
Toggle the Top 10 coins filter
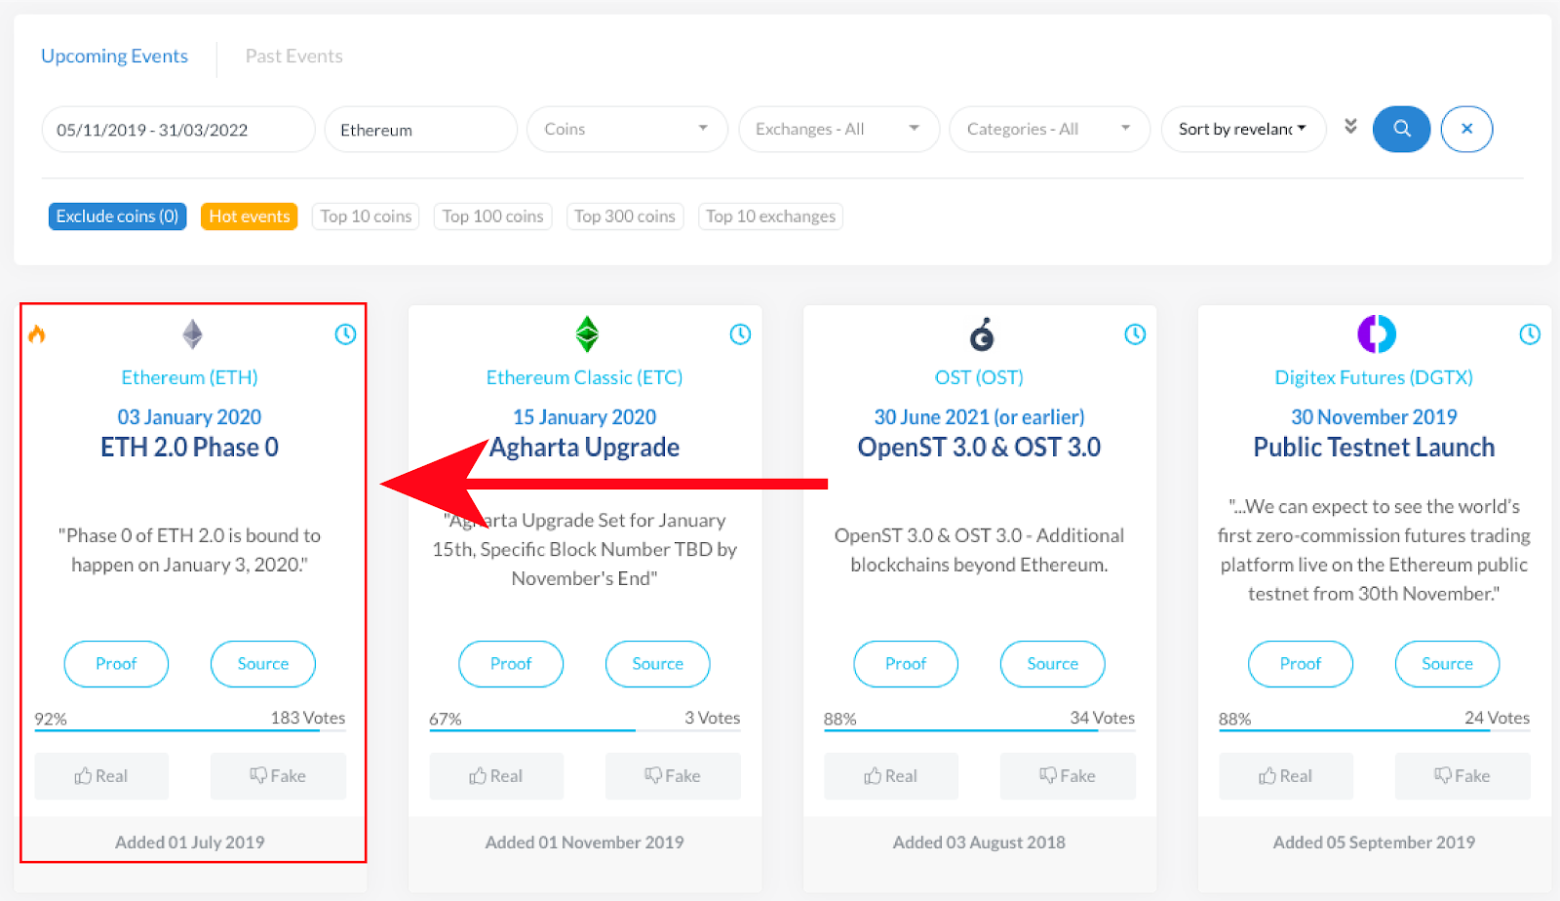point(366,216)
